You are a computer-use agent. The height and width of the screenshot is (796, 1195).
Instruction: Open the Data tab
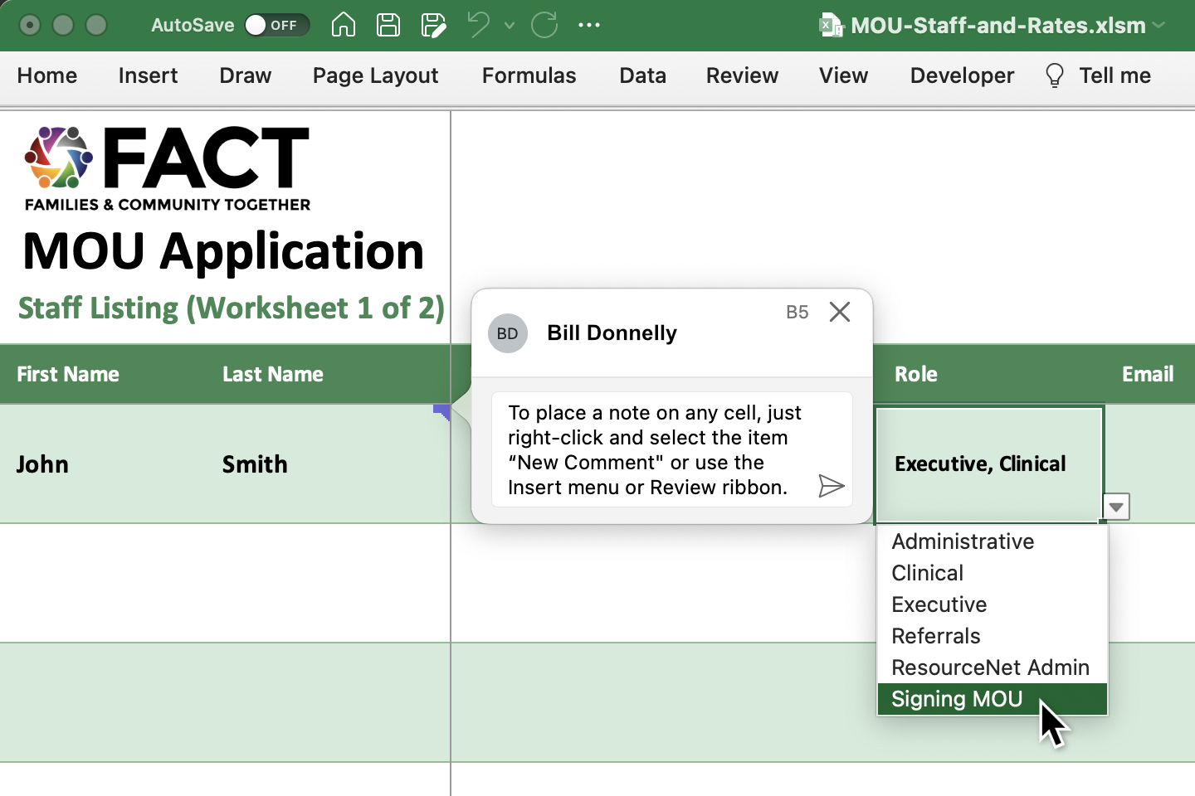(x=643, y=75)
